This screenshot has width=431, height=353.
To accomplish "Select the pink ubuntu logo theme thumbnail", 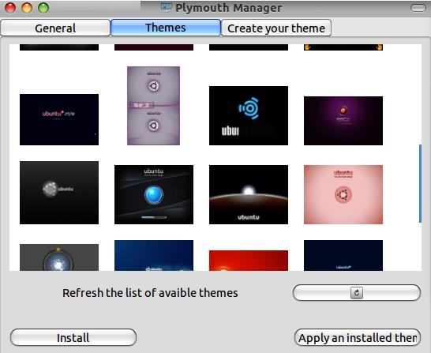I will click(343, 194).
